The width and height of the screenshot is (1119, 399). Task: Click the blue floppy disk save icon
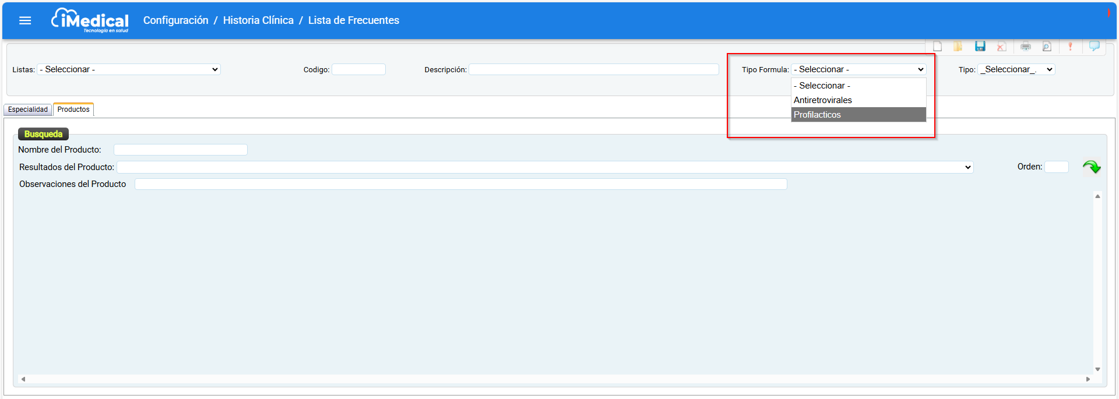(x=980, y=47)
